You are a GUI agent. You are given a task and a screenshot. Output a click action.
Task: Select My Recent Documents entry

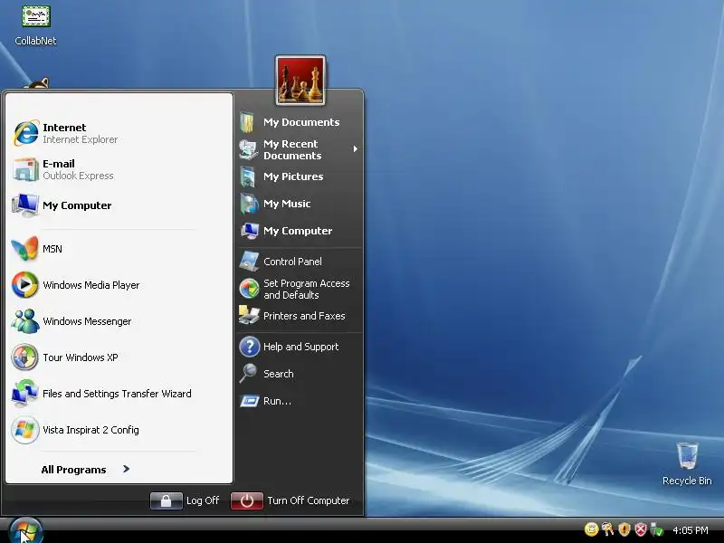click(299, 149)
